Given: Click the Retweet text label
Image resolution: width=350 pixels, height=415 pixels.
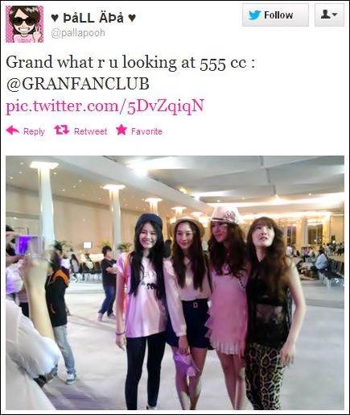Looking at the screenshot, I should [90, 131].
